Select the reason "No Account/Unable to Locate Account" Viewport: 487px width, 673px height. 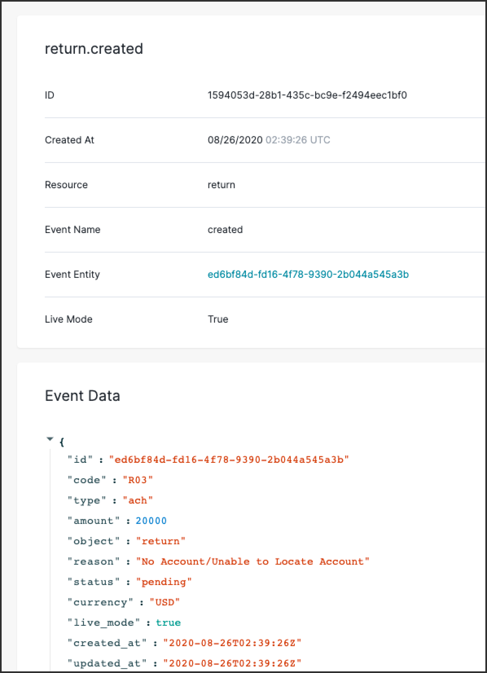253,561
